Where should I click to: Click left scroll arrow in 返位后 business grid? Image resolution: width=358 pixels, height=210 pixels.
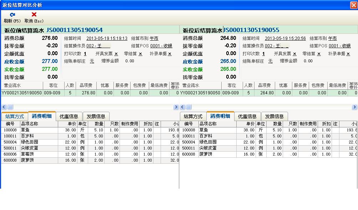pos(182,107)
